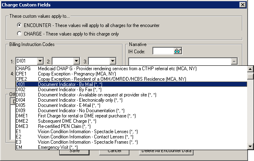Image resolution: width=254 pixels, height=161 pixels.
Task: Choose EM Emergency Visit entry
Action: coord(131,147)
